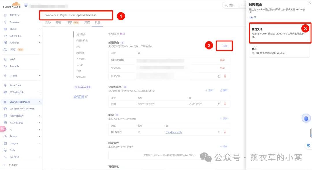
Task: Click the globe icon beside Cloudflare logo
Action: coord(26,5)
